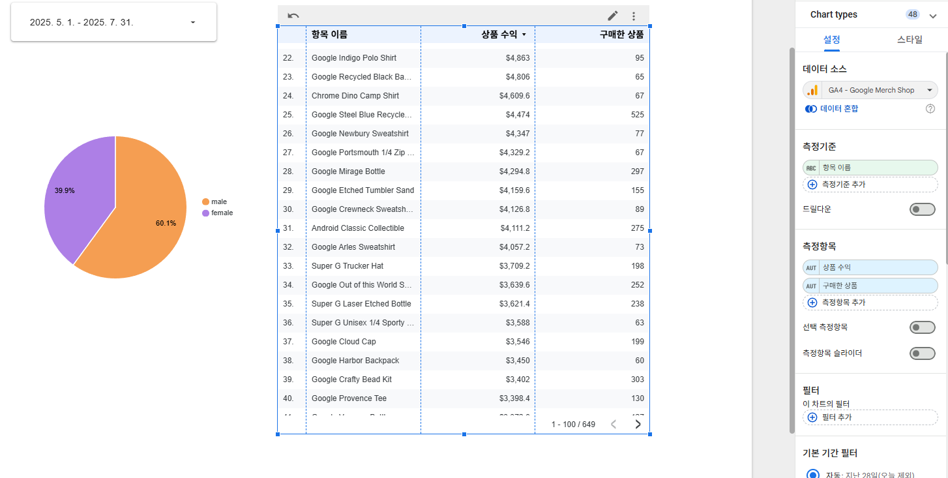
Task: Click the Google Provence Tee item name
Action: click(349, 398)
